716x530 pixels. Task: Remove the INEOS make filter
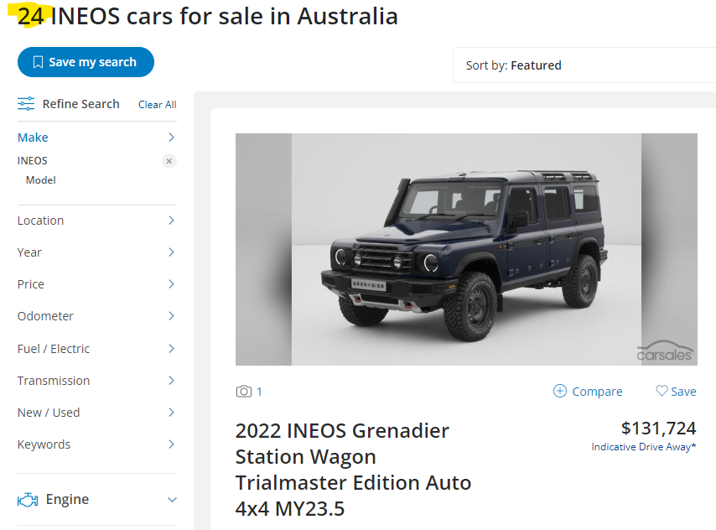click(x=169, y=161)
